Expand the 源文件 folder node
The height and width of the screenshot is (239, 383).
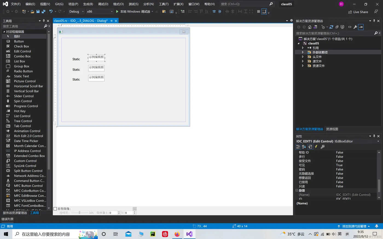[x=303, y=61]
